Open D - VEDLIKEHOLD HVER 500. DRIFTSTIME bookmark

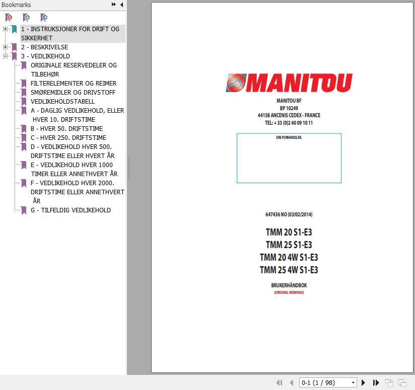click(73, 151)
